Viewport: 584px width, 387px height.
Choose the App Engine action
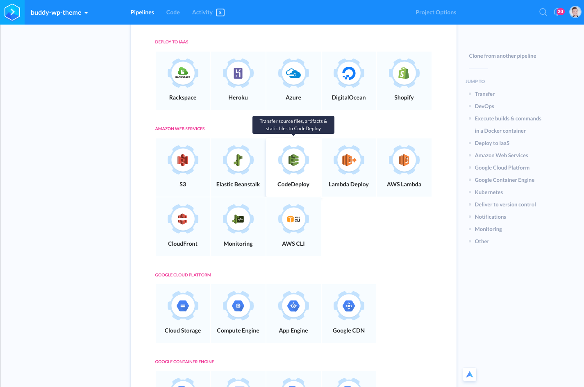pyautogui.click(x=293, y=314)
